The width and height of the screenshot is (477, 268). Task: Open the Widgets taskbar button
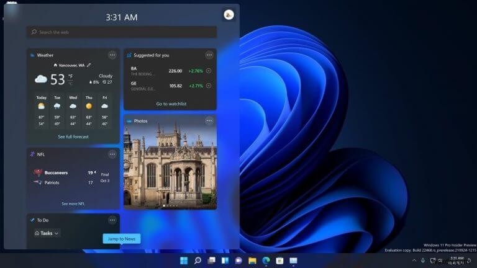click(x=225, y=261)
